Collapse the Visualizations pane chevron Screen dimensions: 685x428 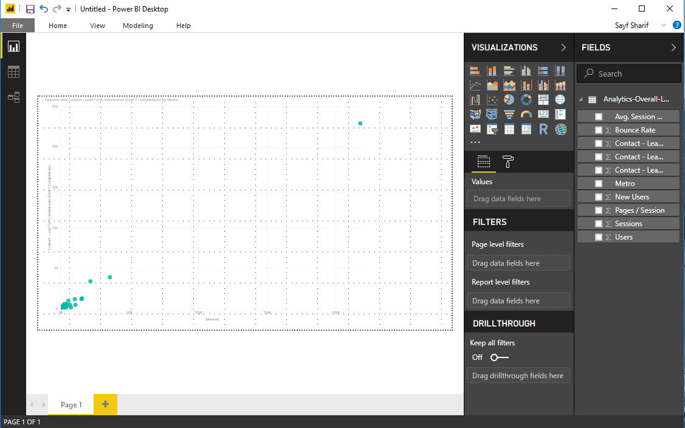point(563,47)
